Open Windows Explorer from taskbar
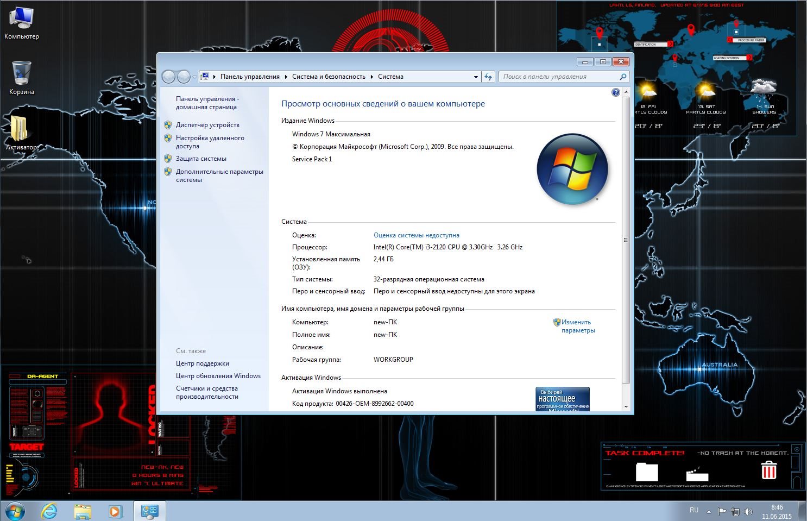This screenshot has width=807, height=521. (83, 511)
